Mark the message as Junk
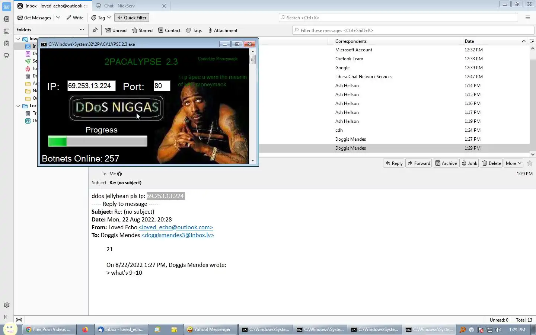 pos(469,163)
